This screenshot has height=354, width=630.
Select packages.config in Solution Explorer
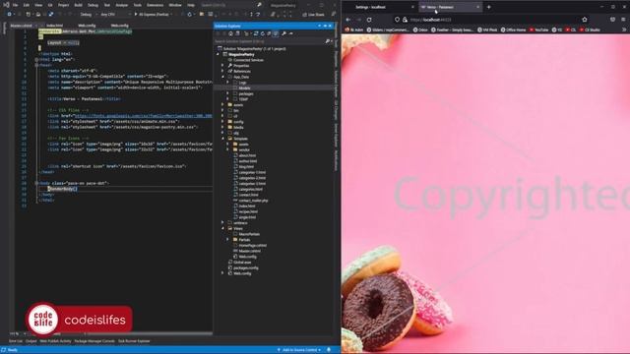coord(246,267)
